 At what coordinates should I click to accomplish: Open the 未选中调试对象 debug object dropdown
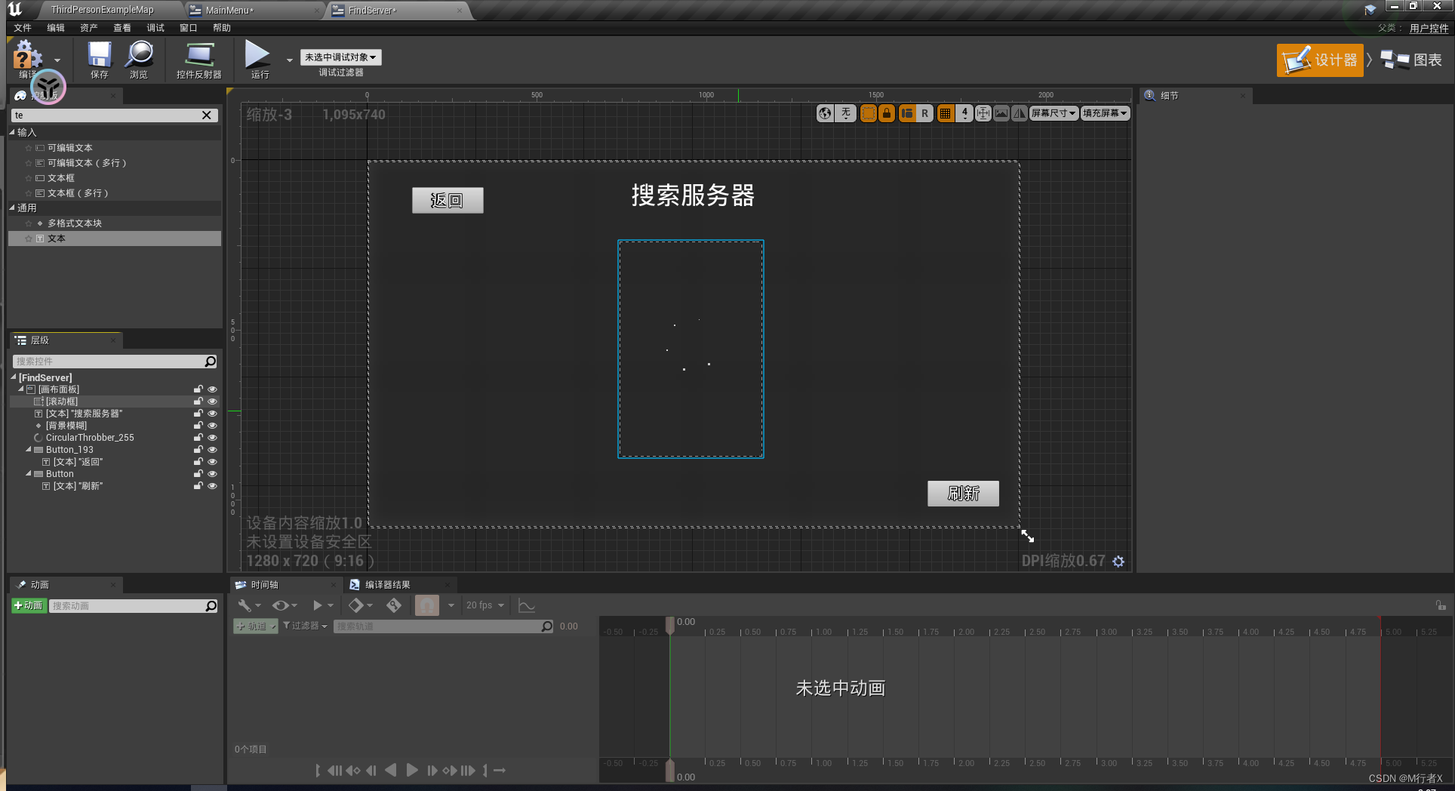(341, 57)
